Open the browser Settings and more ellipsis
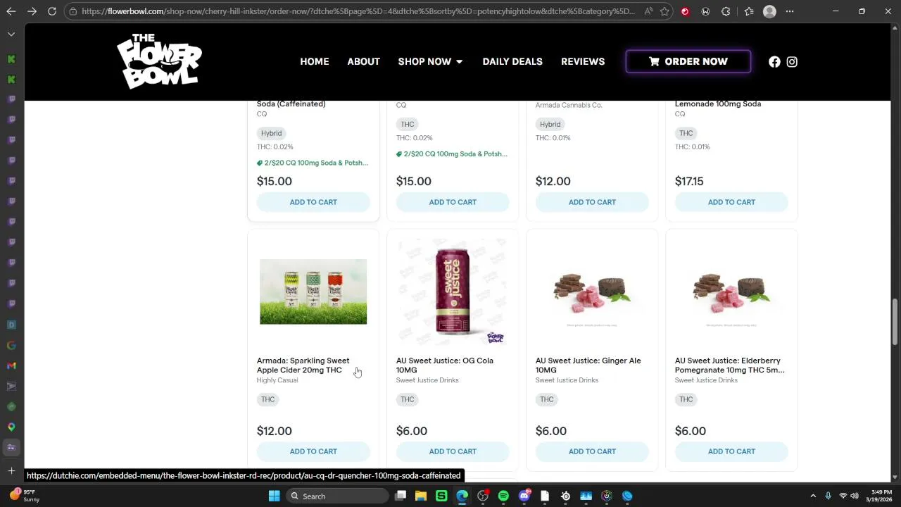 pos(790,11)
